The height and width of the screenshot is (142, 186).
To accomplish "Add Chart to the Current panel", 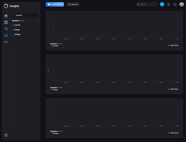I will pos(173,45).
